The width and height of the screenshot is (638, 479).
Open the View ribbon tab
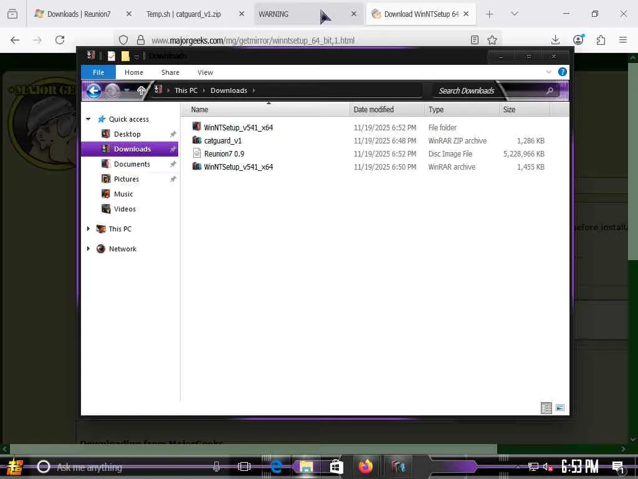pyautogui.click(x=205, y=72)
